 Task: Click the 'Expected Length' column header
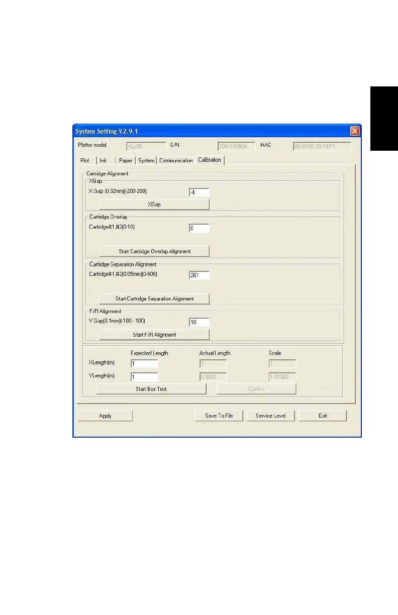point(149,353)
